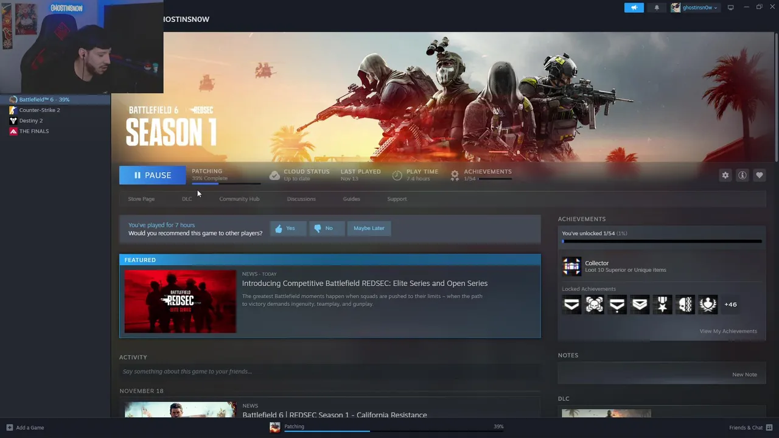The height and width of the screenshot is (438, 779).
Task: Open the DLC tab
Action: click(187, 199)
